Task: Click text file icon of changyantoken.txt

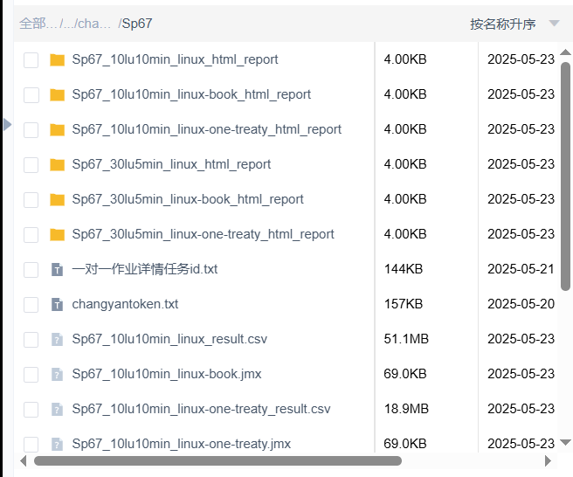Action: pos(58,305)
